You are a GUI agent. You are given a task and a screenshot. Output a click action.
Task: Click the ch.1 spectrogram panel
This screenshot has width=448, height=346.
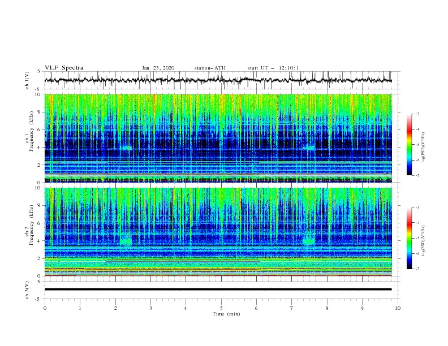click(x=218, y=138)
